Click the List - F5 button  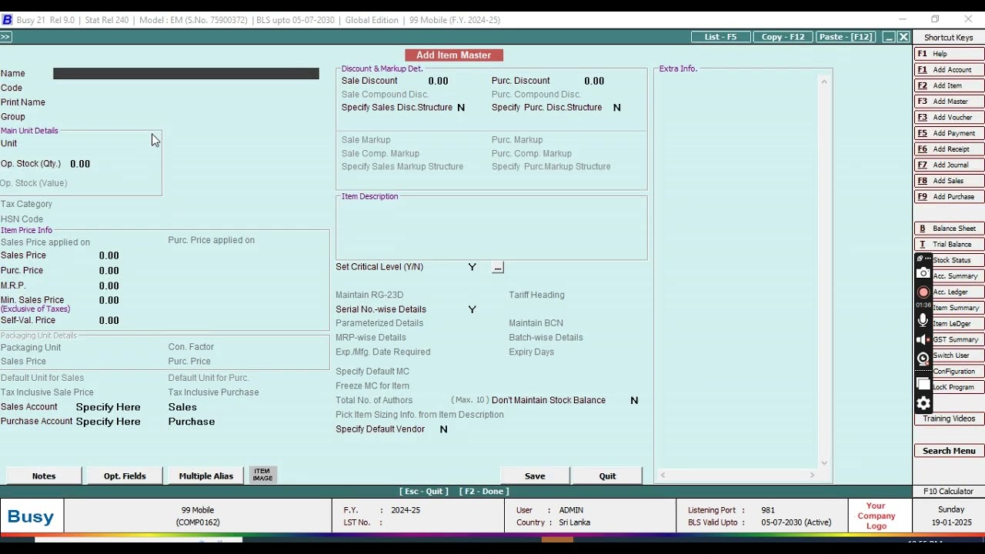coord(721,37)
